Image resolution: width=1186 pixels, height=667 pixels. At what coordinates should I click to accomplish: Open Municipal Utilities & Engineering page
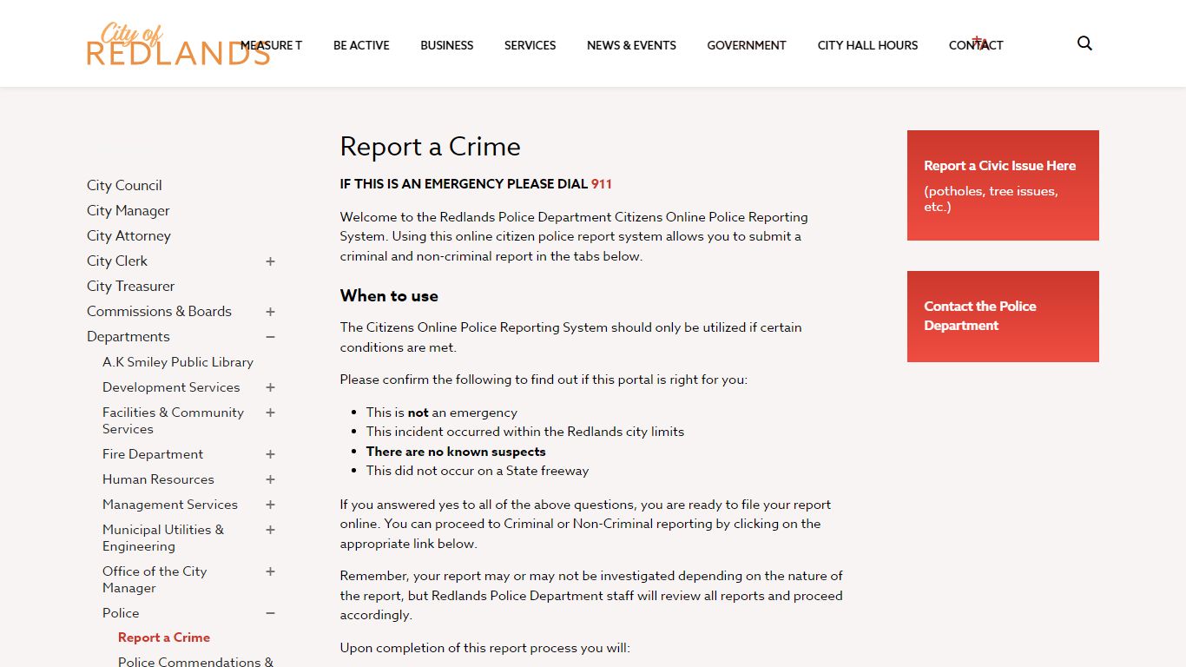tap(163, 538)
